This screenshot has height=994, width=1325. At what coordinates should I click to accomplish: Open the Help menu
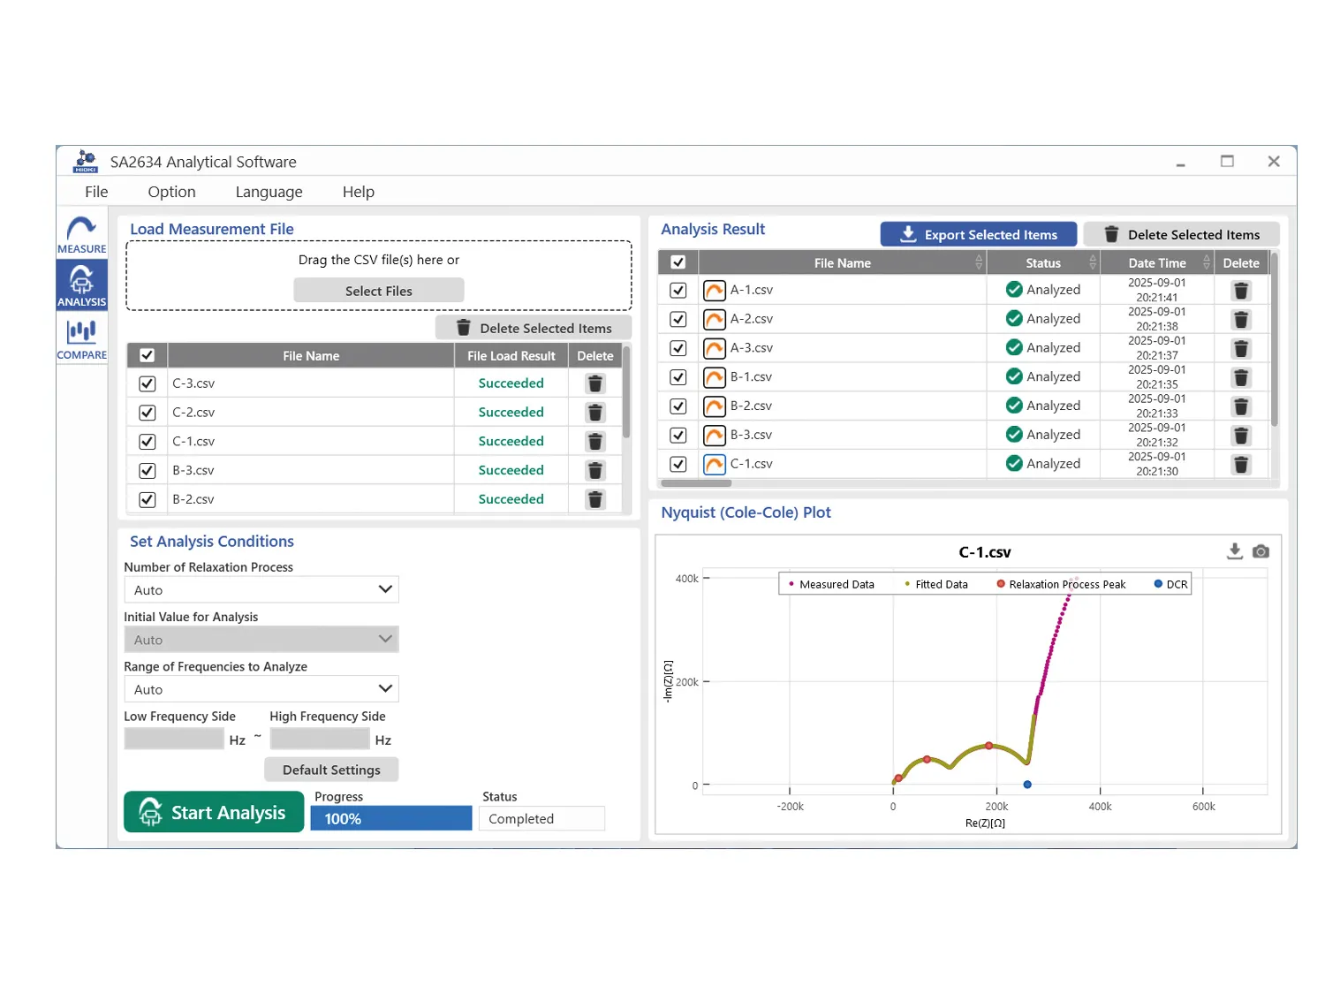coord(359,192)
